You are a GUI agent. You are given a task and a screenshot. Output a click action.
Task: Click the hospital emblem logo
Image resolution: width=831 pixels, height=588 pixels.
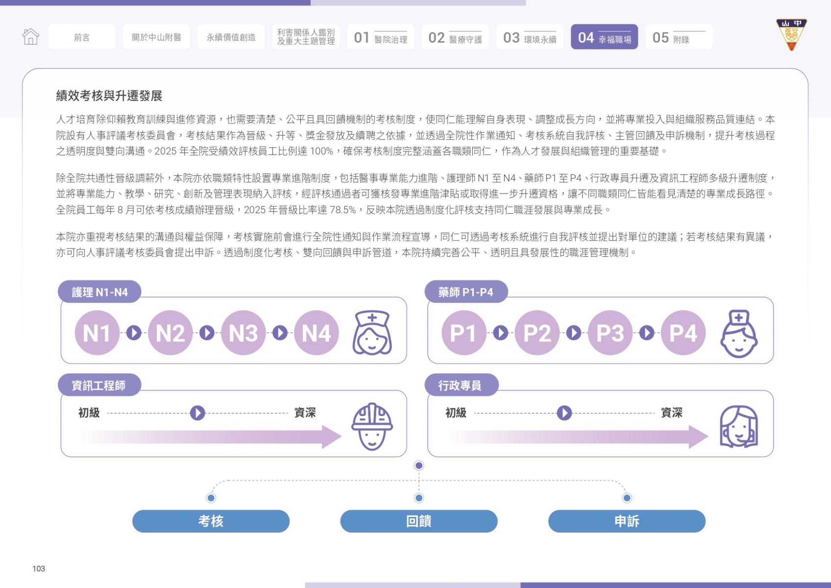point(791,34)
